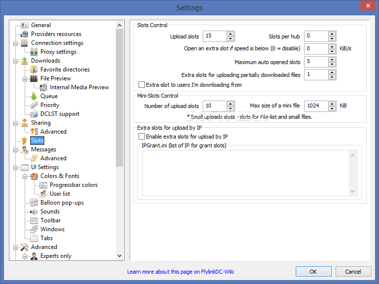Click the Internal Media Preview icon
The width and height of the screenshot is (379, 284).
43,87
